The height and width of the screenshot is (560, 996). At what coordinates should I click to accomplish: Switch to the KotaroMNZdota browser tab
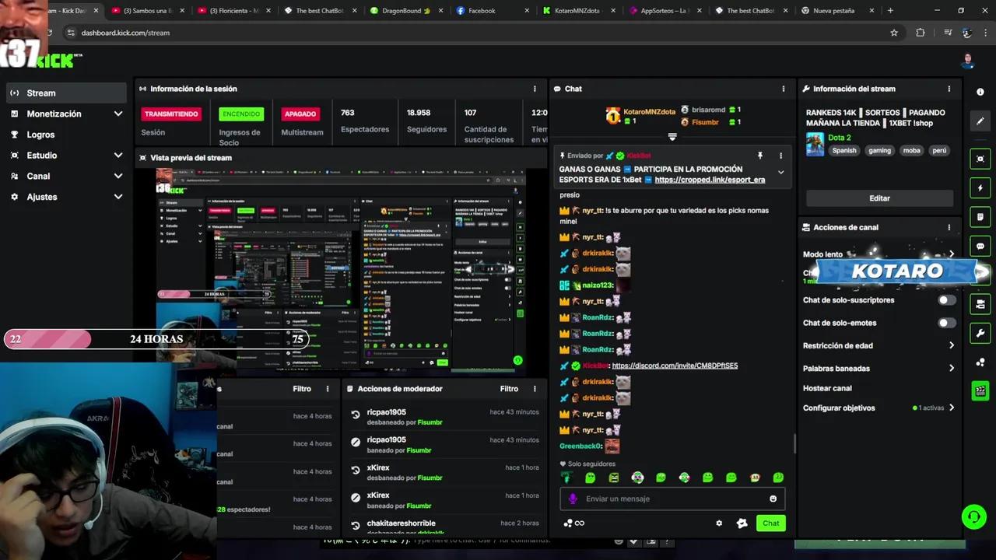578,11
